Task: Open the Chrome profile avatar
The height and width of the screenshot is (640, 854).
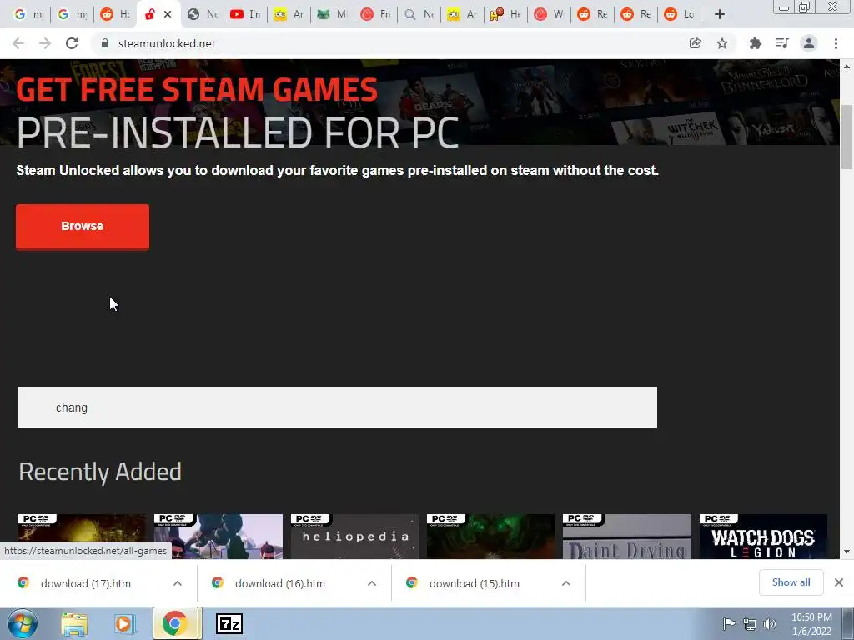Action: tap(809, 43)
